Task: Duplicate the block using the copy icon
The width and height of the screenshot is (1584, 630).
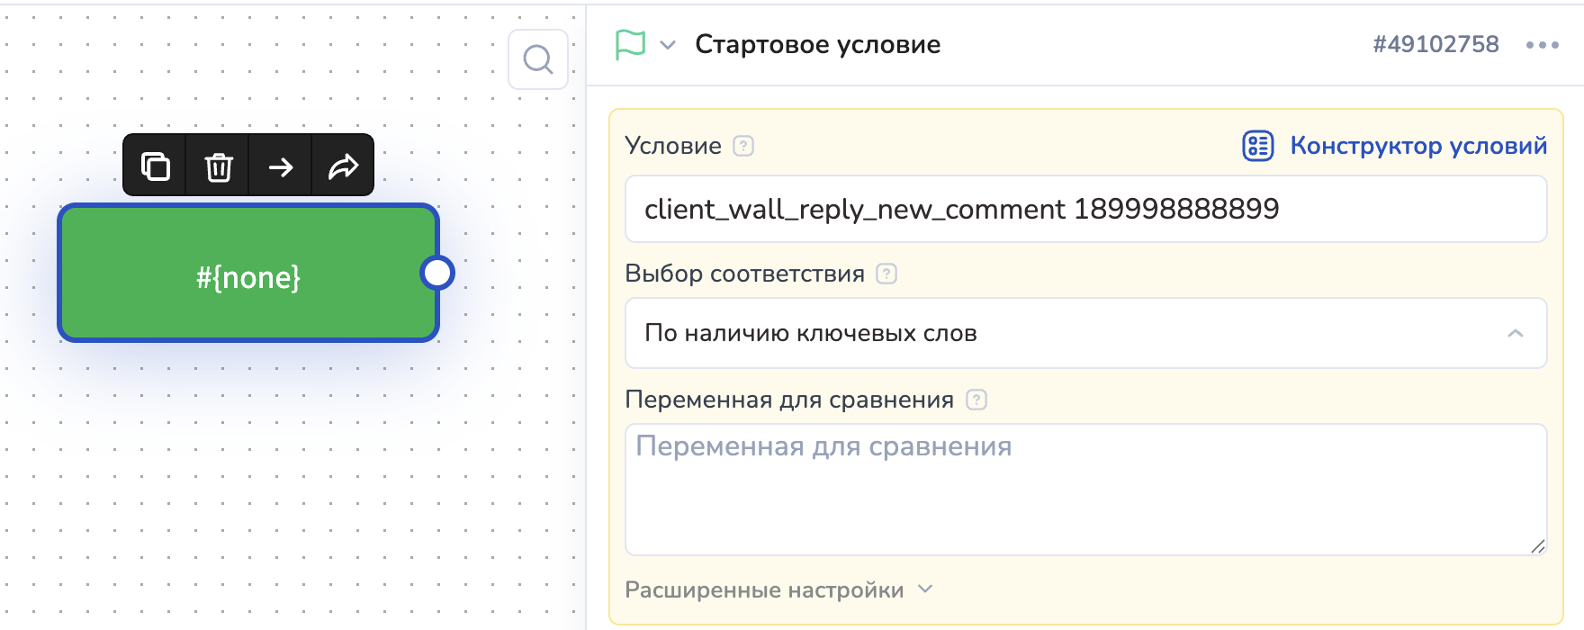Action: pos(155,166)
